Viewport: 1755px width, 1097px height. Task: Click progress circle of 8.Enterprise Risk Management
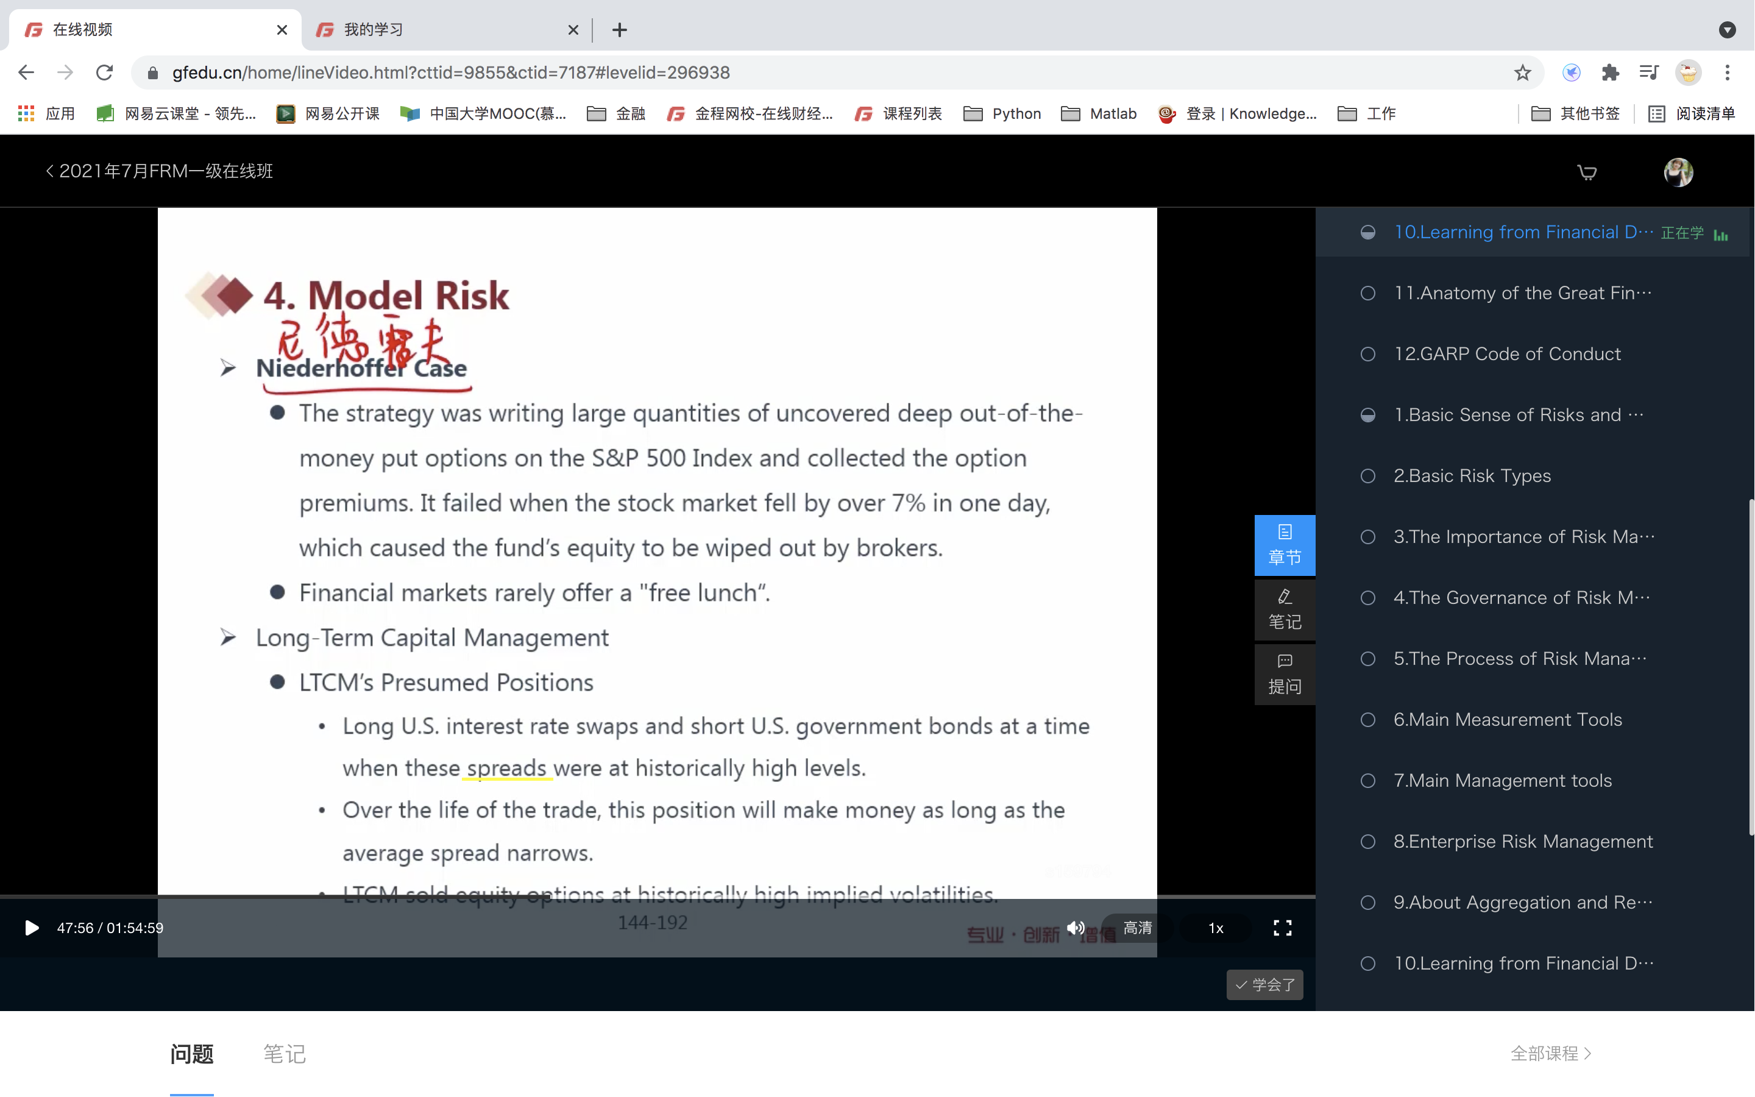pyautogui.click(x=1367, y=842)
